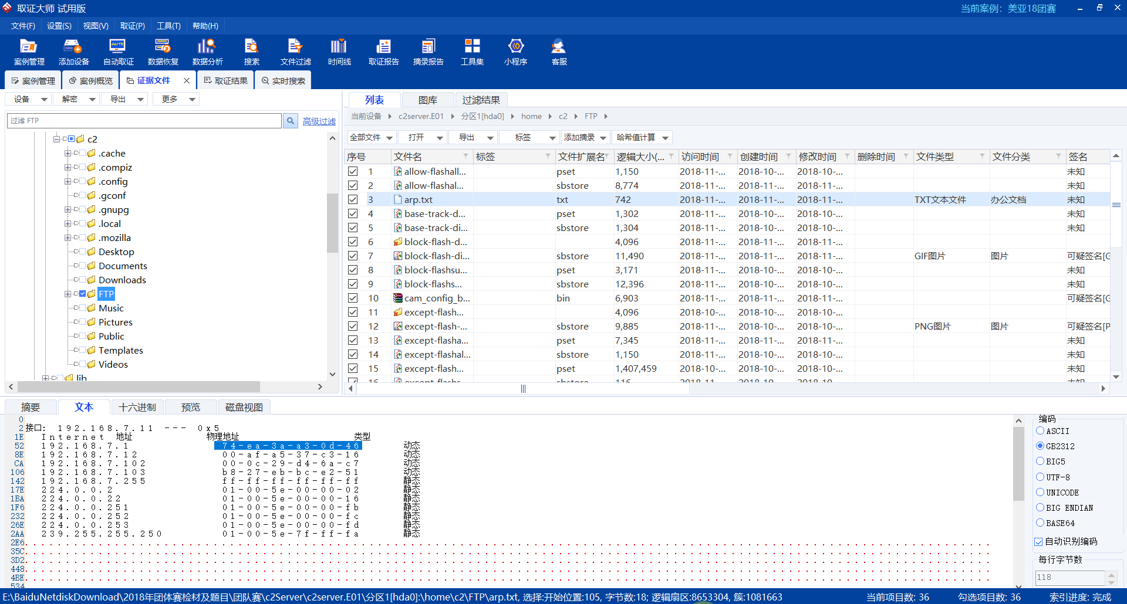The height and width of the screenshot is (604, 1127).
Task: Click the 序号 column header
Action: pos(367,157)
